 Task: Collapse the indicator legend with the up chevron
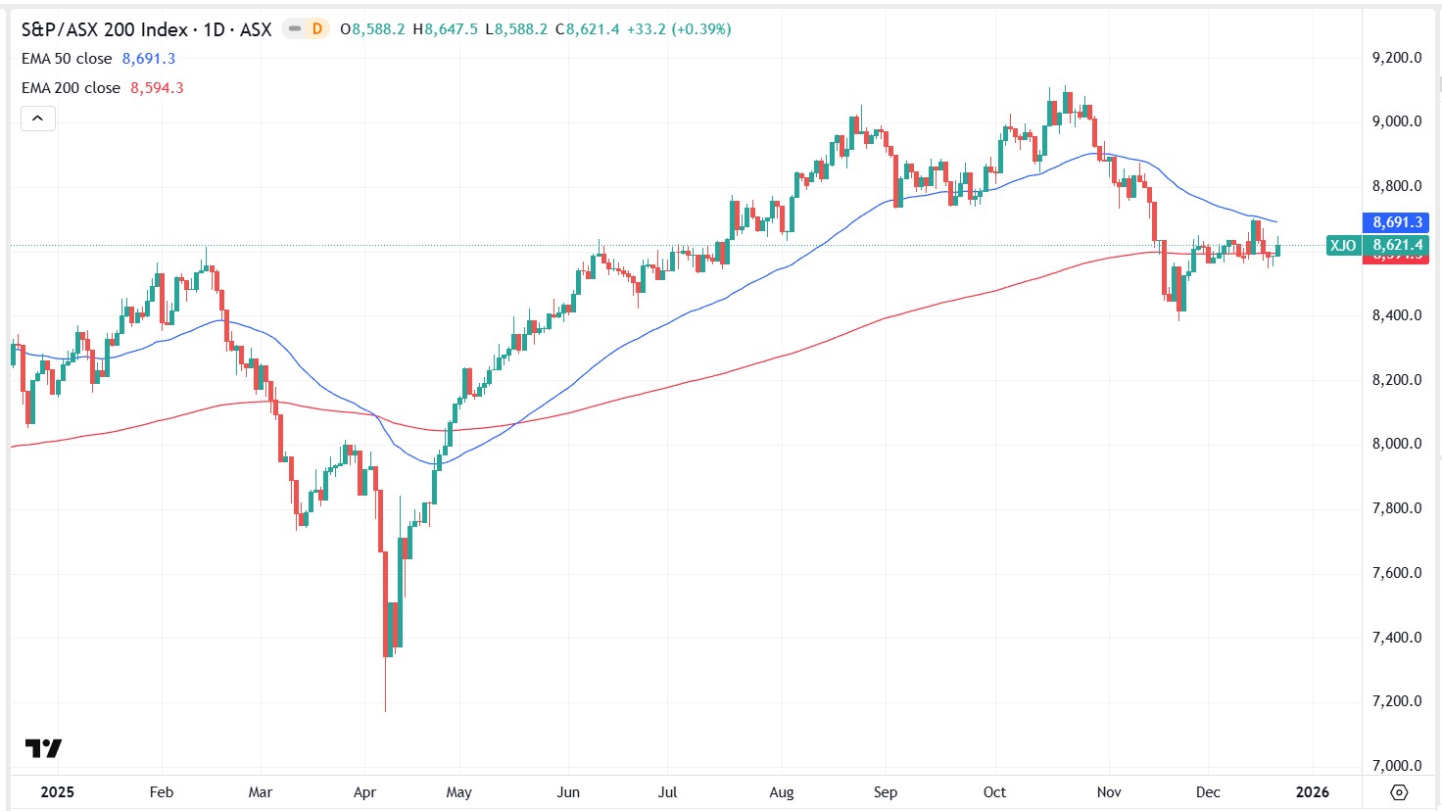tap(37, 118)
